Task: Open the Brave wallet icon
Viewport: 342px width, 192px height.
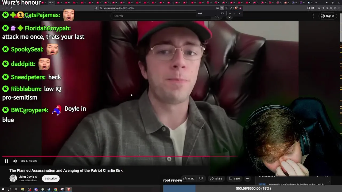Action: tap(327, 8)
